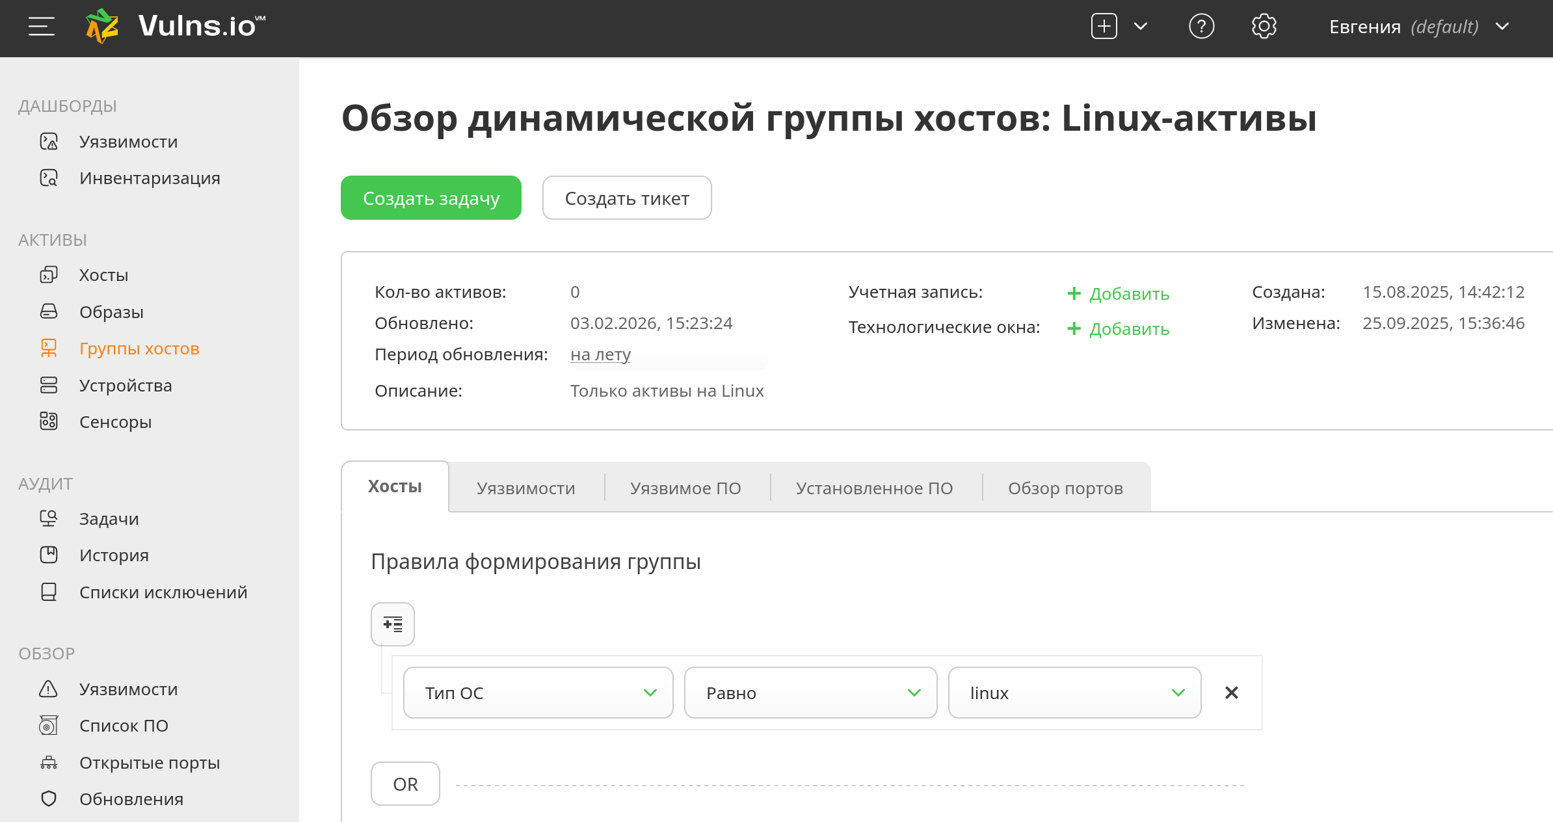The image size is (1553, 822).
Task: Expand the linux value dropdown
Action: [1074, 693]
